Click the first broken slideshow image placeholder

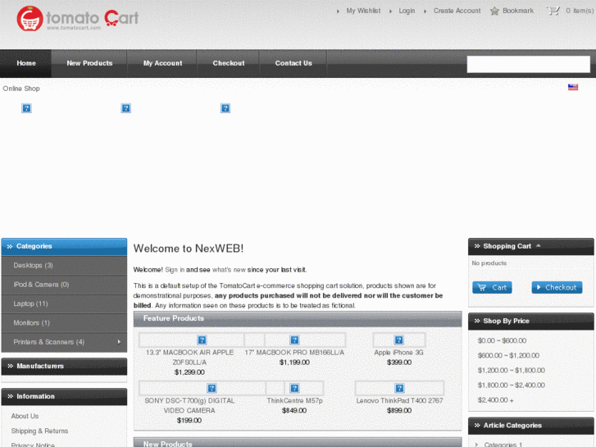click(x=26, y=108)
